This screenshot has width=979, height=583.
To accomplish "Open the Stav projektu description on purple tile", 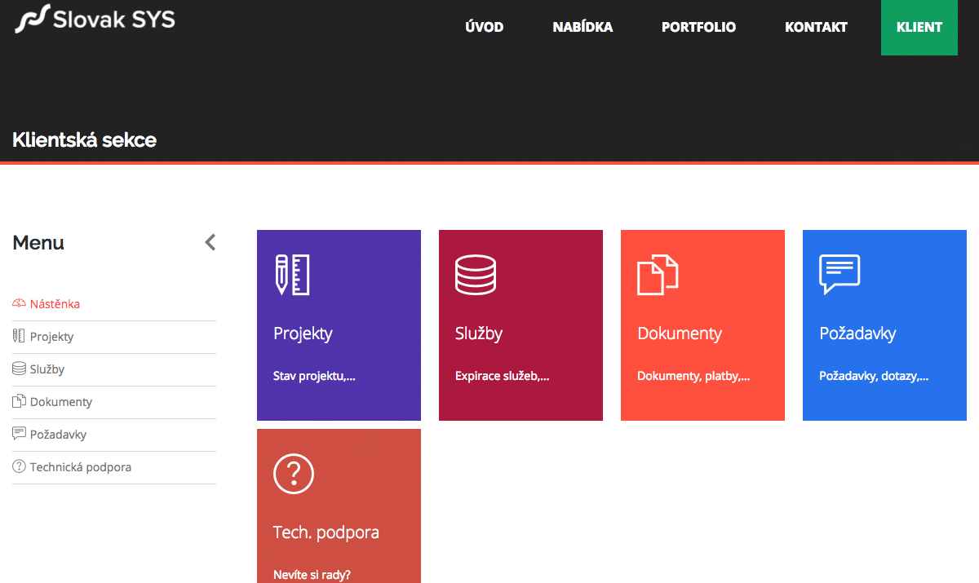I will tap(314, 377).
